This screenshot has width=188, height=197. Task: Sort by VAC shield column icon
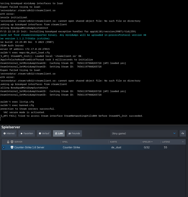[12, 142]
